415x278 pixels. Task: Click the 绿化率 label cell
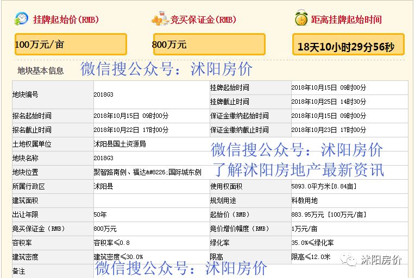pos(250,243)
